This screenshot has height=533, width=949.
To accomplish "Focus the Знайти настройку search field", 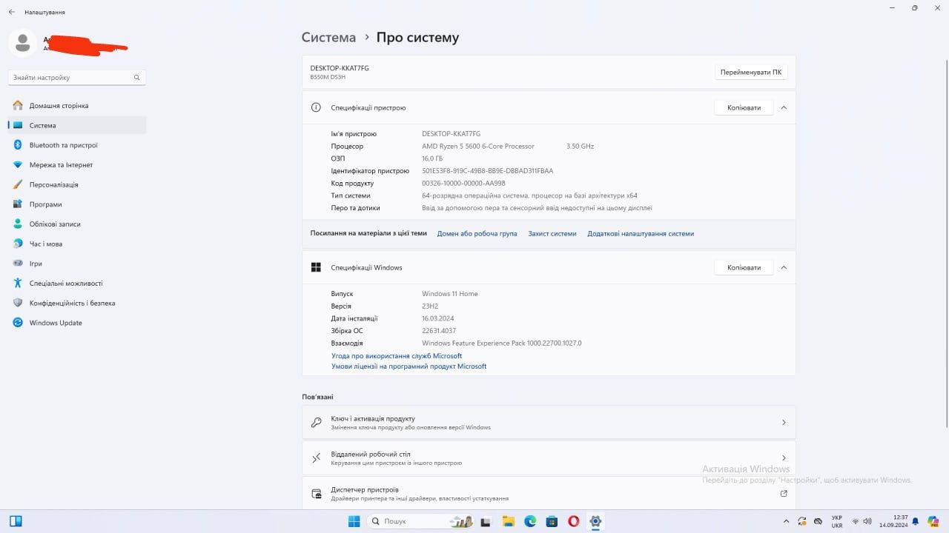I will click(77, 77).
